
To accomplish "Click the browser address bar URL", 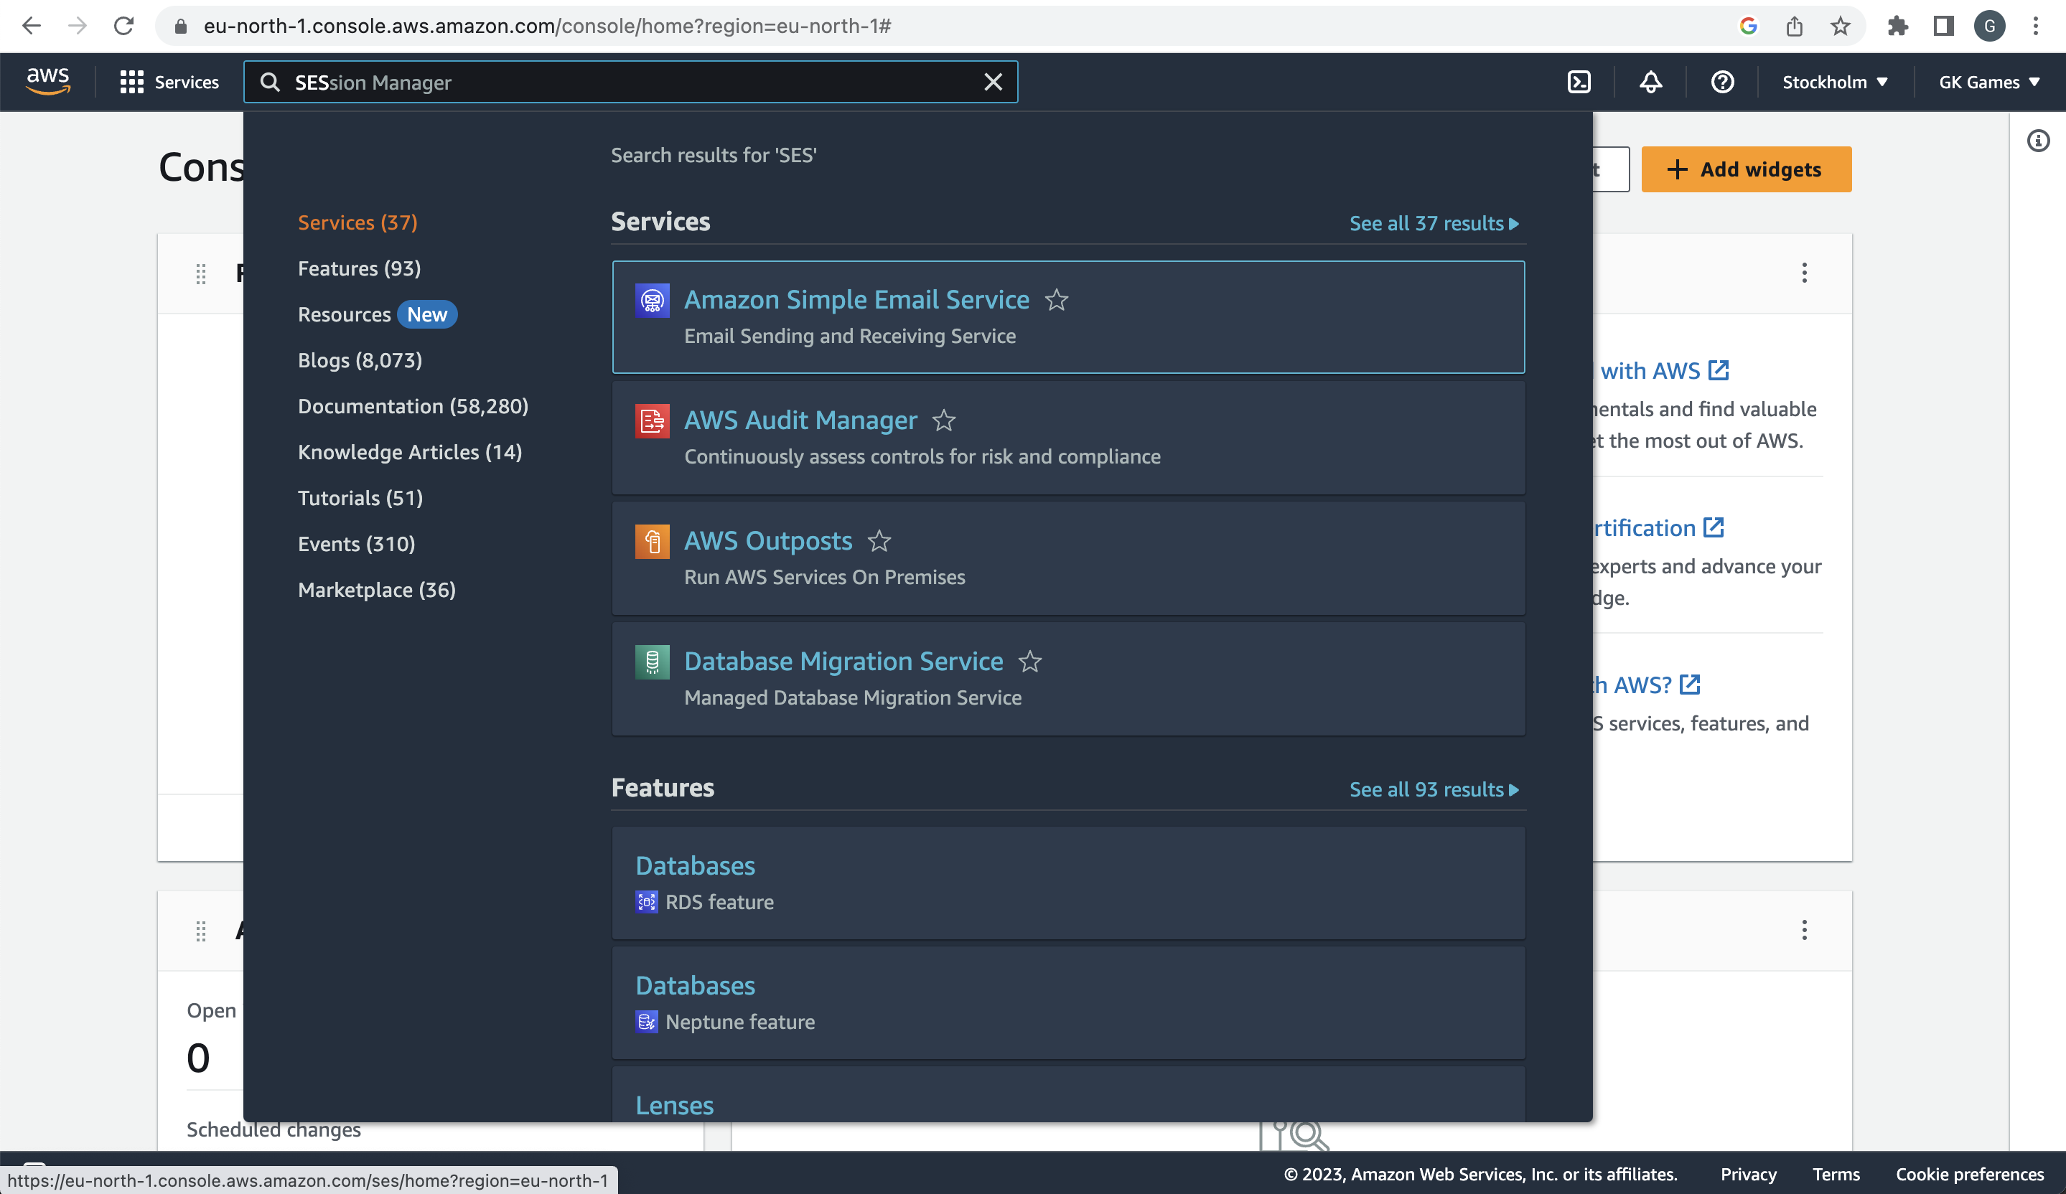I will 548,27.
